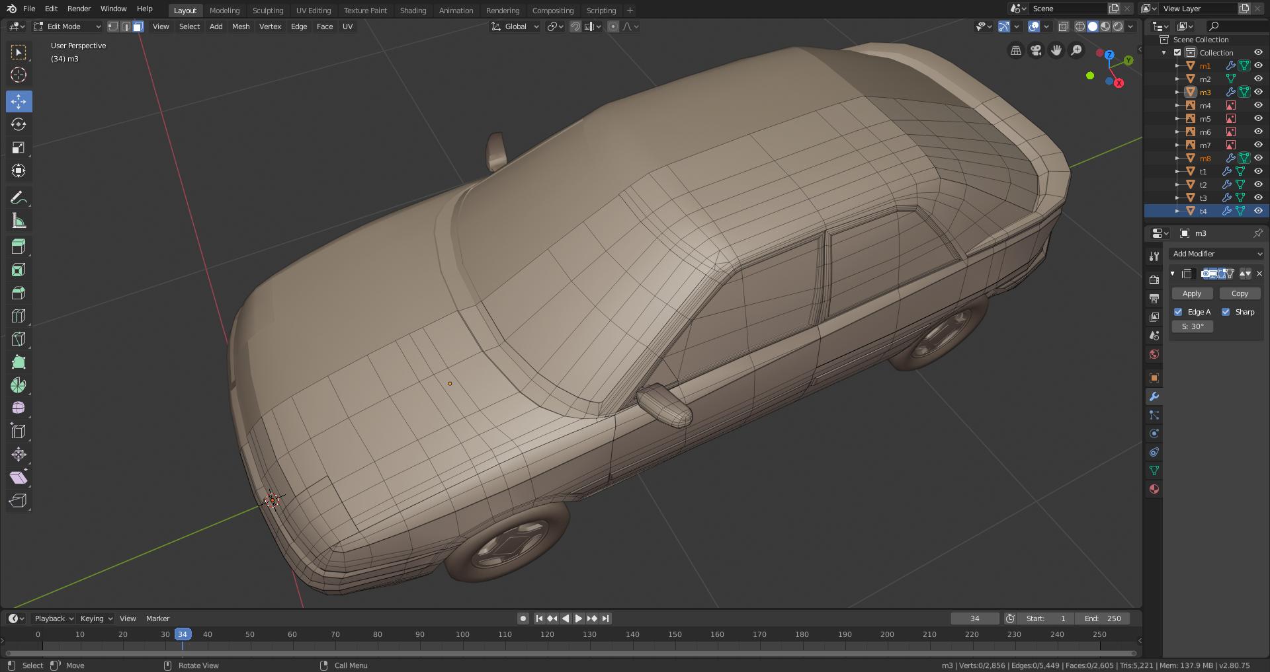Click play animation button
The height and width of the screenshot is (672, 1270).
click(x=579, y=618)
